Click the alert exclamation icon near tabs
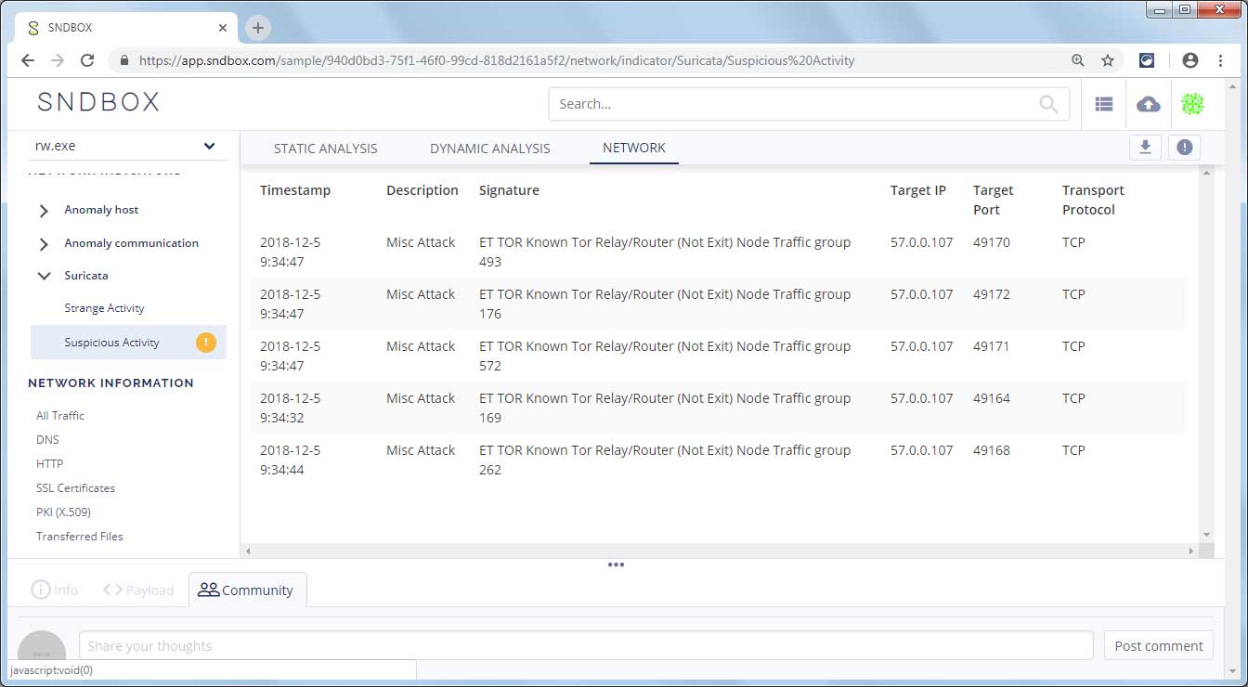1248x687 pixels. 1184,147
